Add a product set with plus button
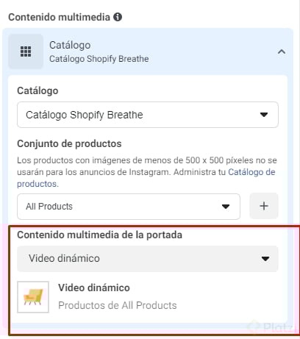This screenshot has width=300, height=339. [x=264, y=206]
